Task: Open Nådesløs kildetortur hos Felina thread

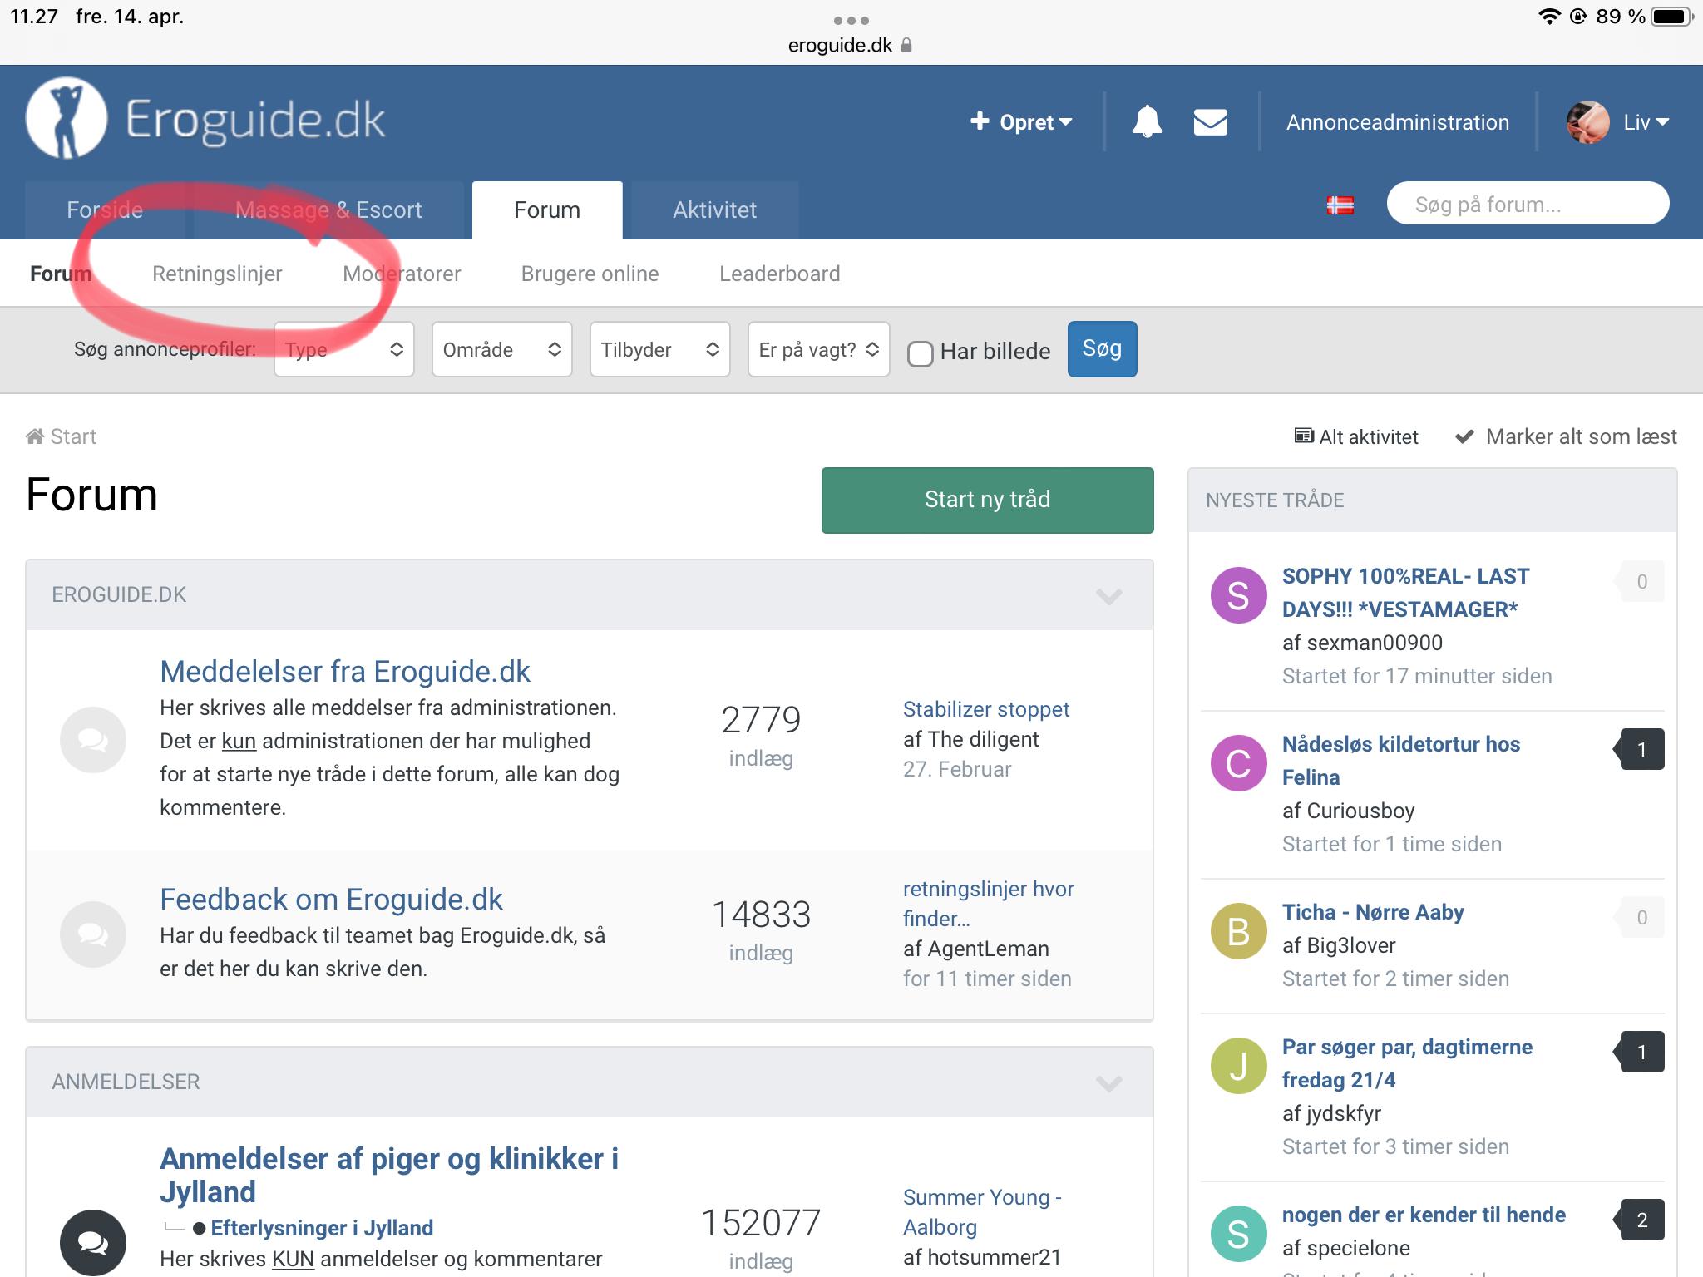Action: (x=1401, y=761)
